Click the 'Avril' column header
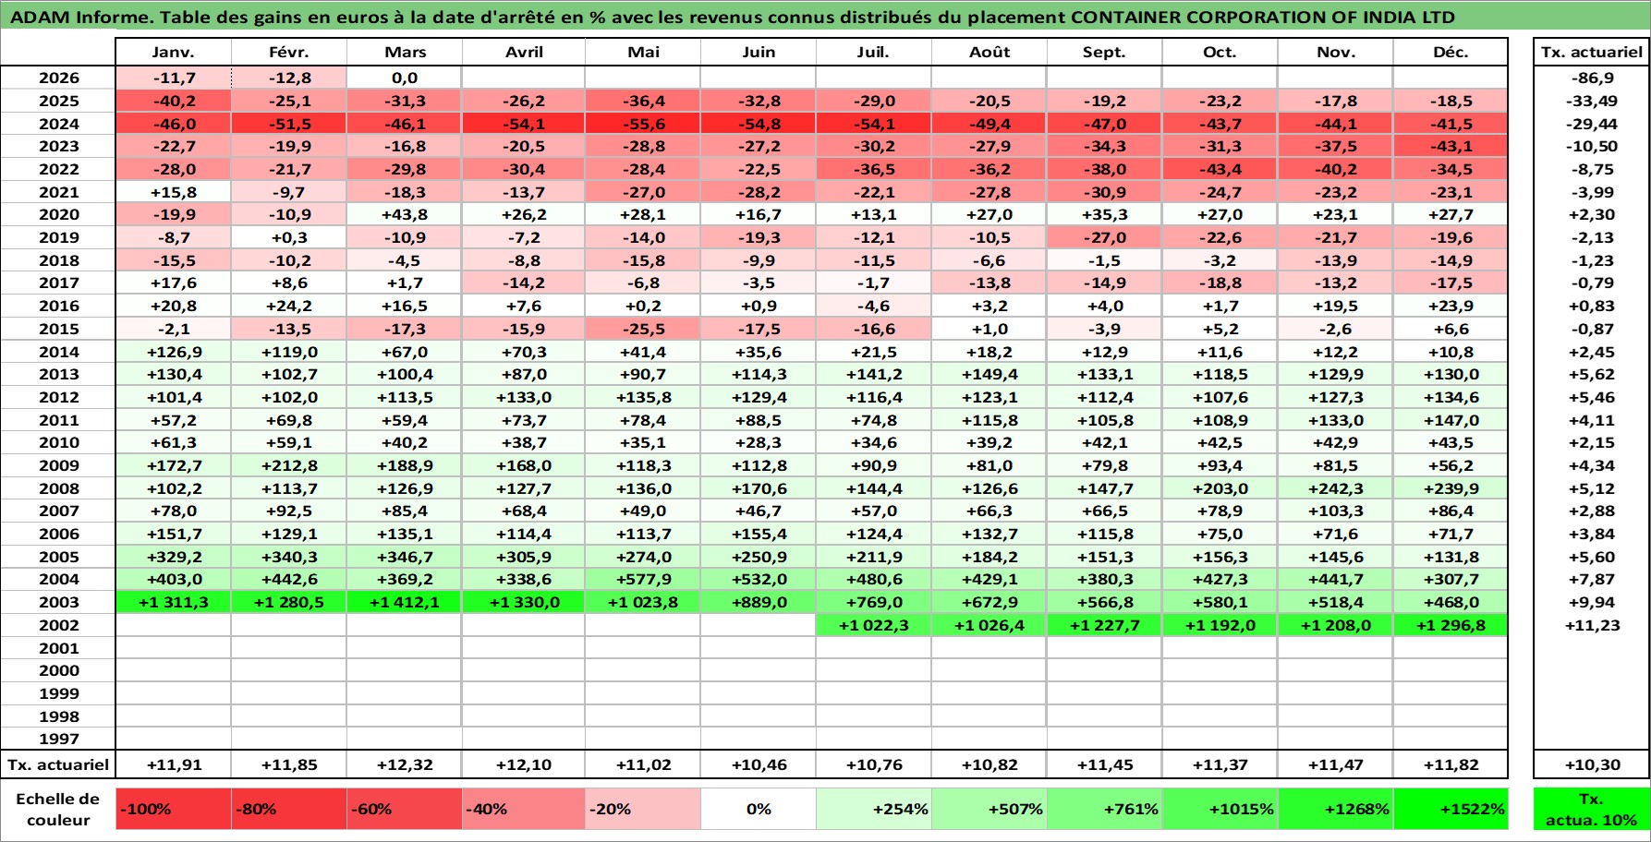Image resolution: width=1651 pixels, height=842 pixels. (523, 52)
